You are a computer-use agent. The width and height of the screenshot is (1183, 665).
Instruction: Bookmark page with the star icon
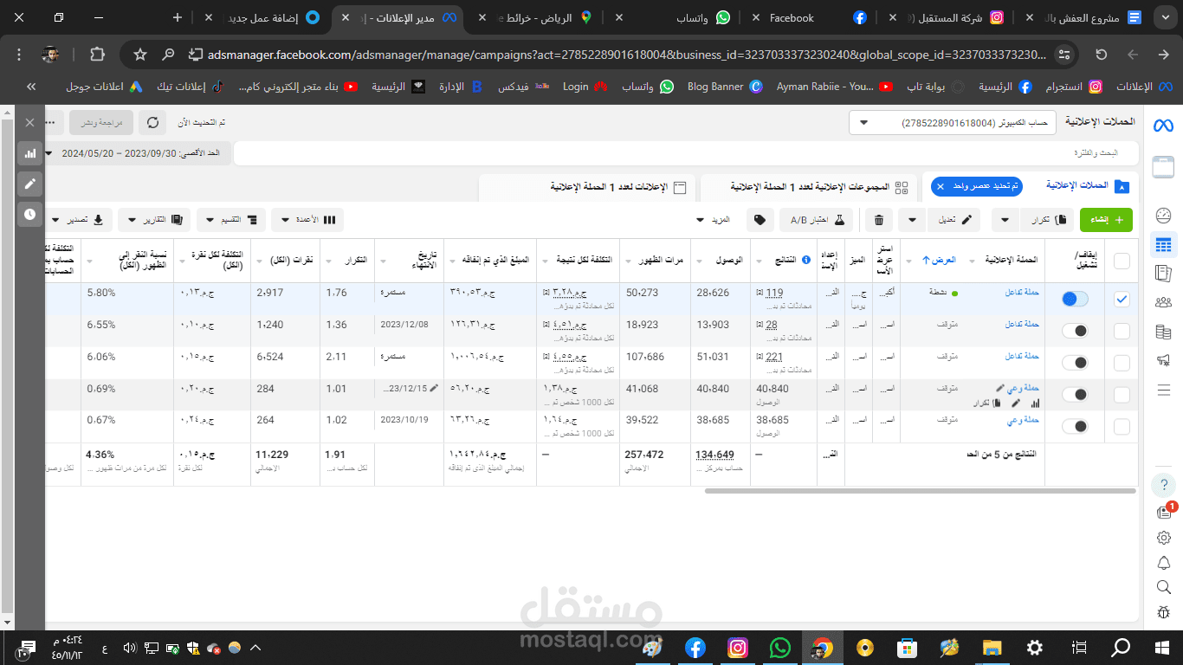coord(140,55)
